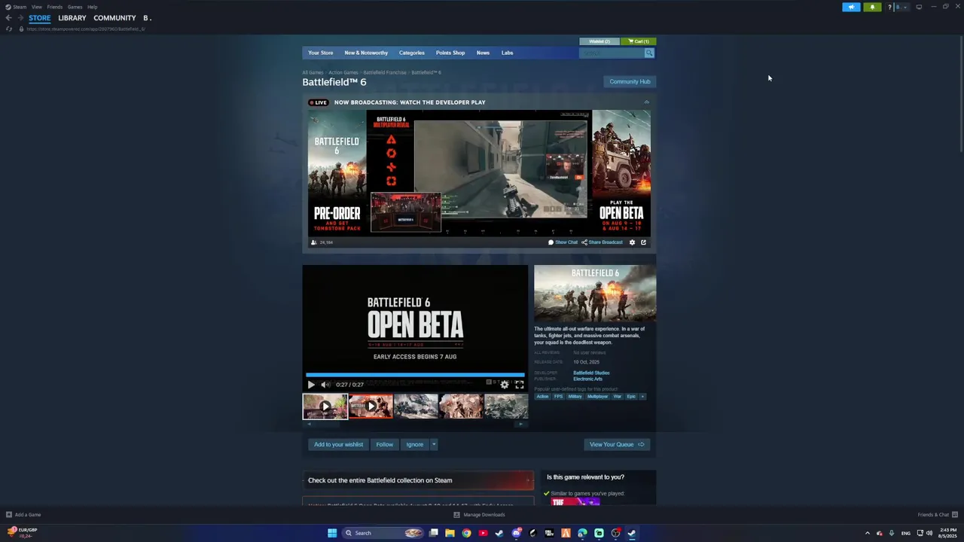Open the Battlefield Franchise breadcrumb

tap(385, 72)
